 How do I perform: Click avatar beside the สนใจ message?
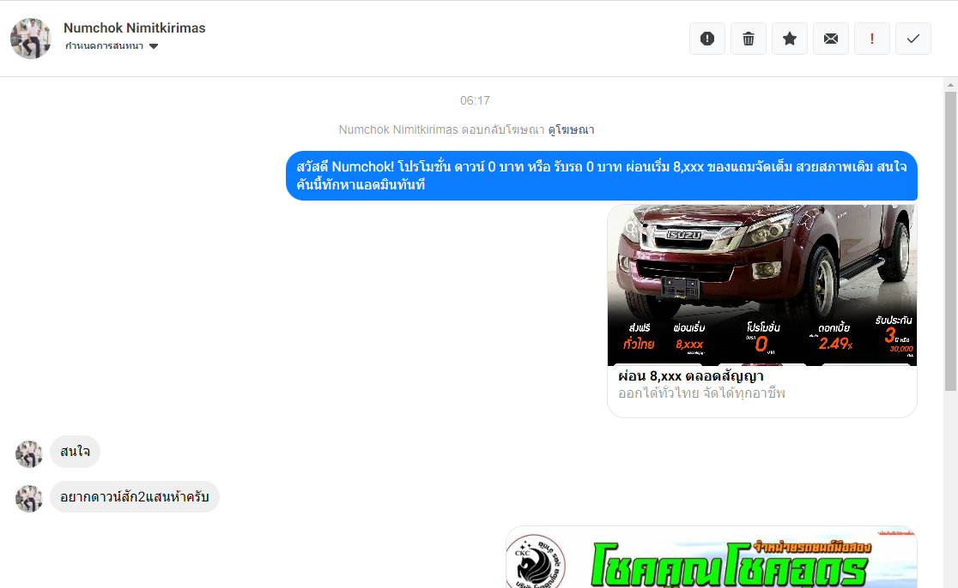coord(28,453)
